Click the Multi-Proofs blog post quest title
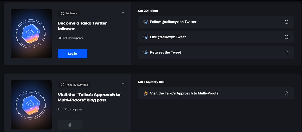Viewport: 302px width, 132px height. 89,97
